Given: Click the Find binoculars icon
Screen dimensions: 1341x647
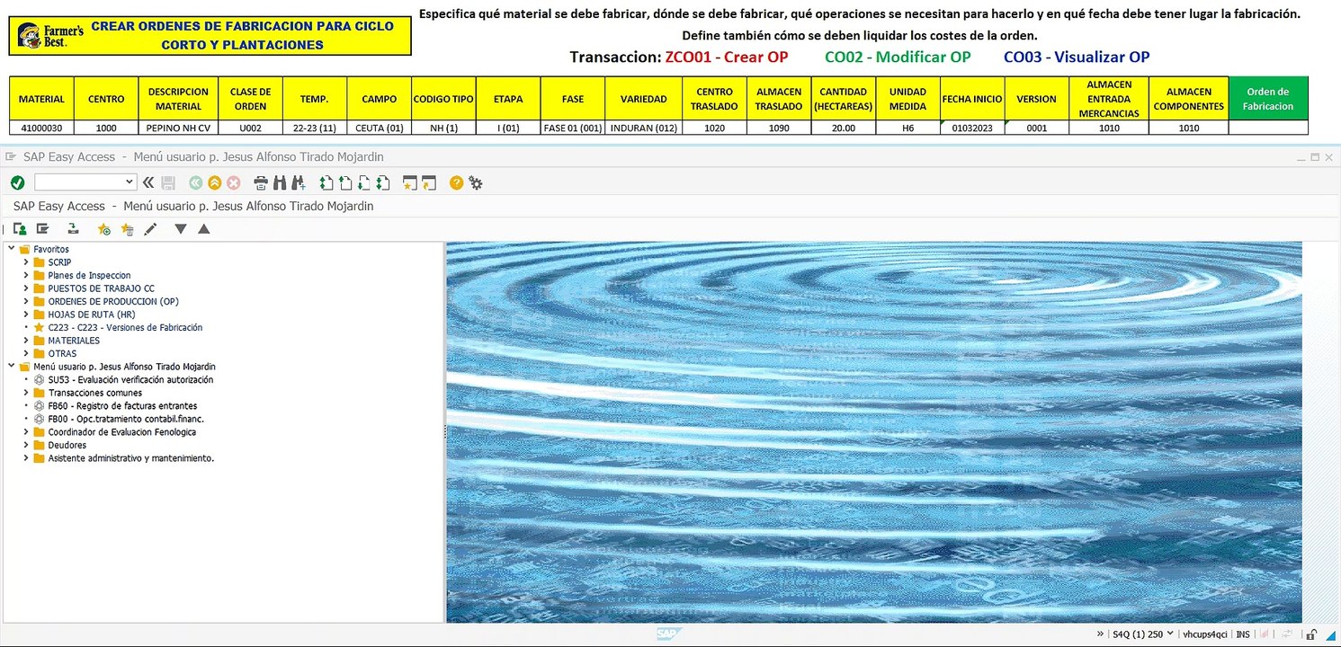Looking at the screenshot, I should [x=280, y=182].
